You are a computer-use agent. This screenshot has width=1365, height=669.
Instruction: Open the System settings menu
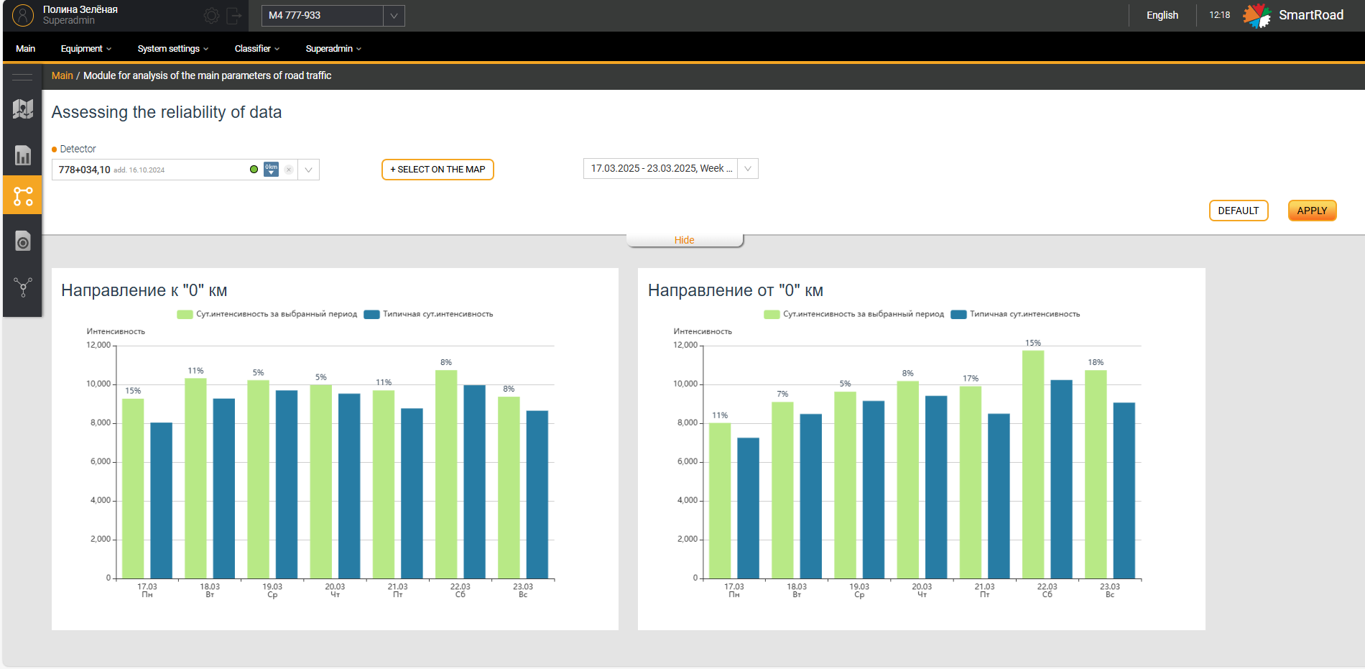click(x=172, y=49)
